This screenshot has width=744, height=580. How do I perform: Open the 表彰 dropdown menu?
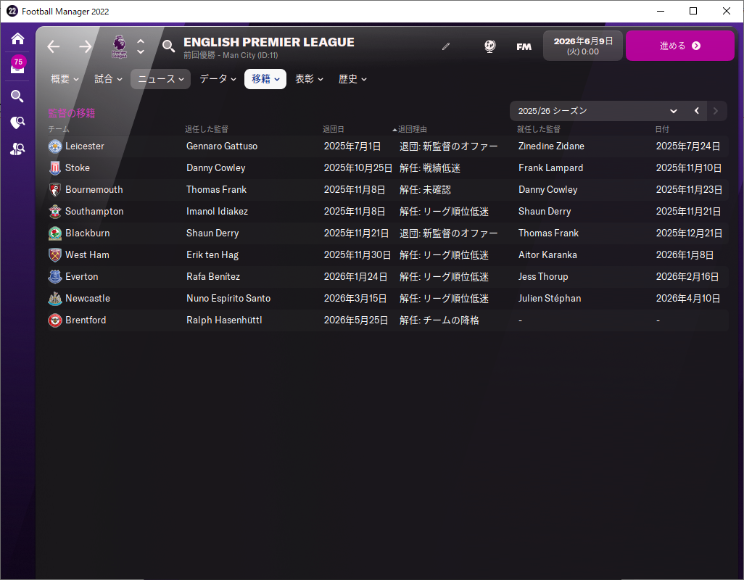(309, 79)
